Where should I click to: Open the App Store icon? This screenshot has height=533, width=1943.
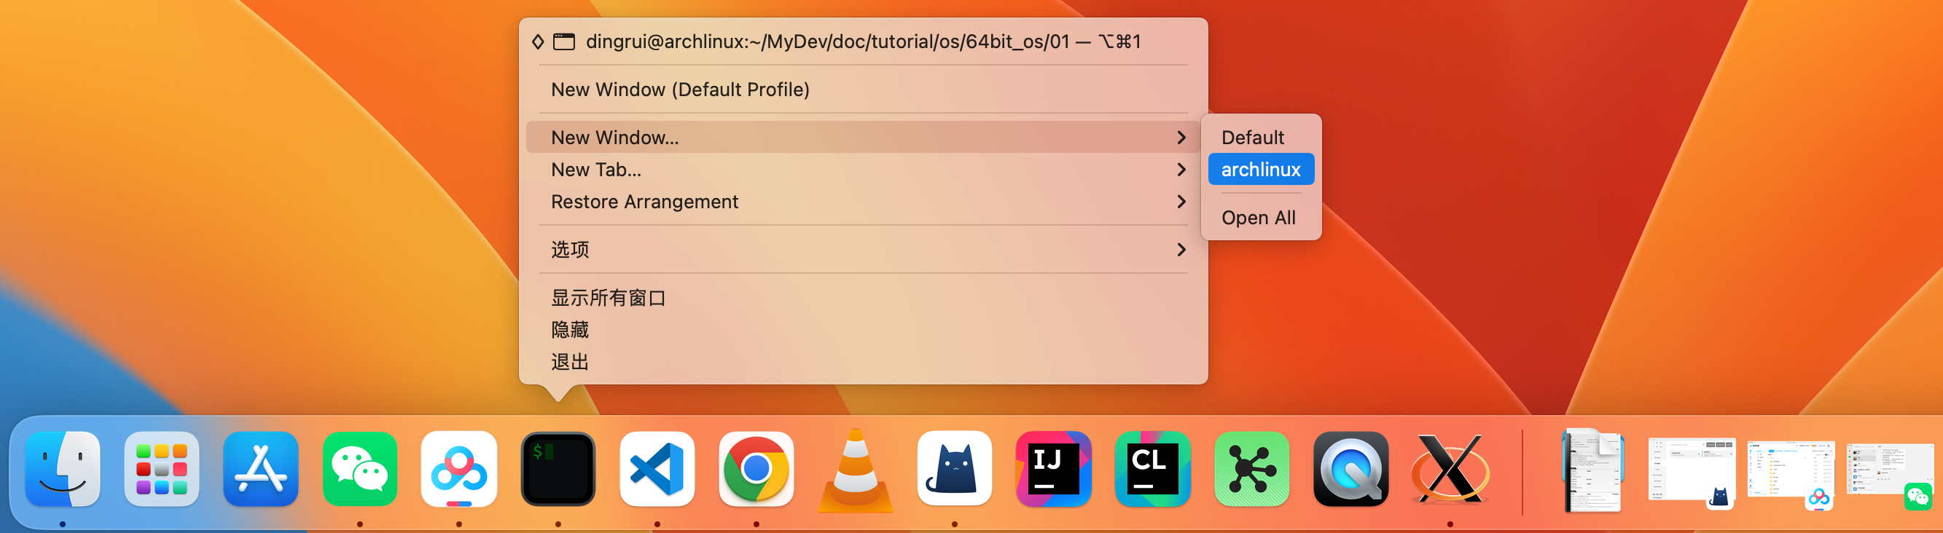[x=261, y=469]
